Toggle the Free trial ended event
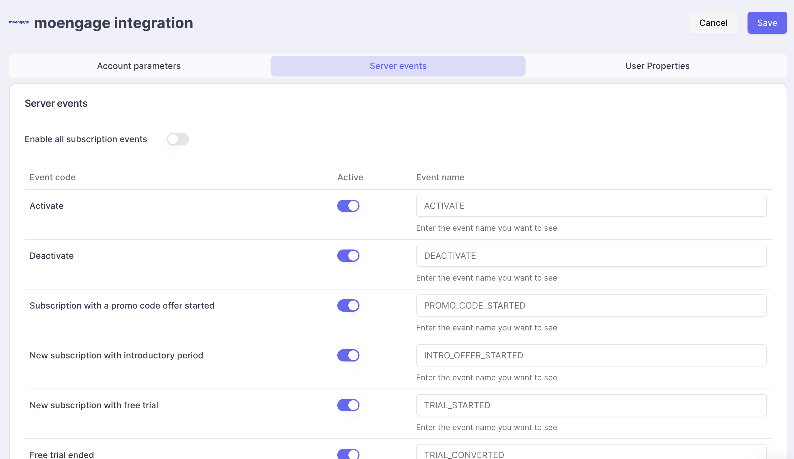Image resolution: width=794 pixels, height=459 pixels. click(348, 454)
